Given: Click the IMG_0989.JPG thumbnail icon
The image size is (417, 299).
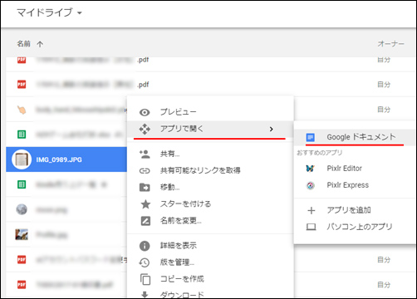Looking at the screenshot, I should coord(22,159).
